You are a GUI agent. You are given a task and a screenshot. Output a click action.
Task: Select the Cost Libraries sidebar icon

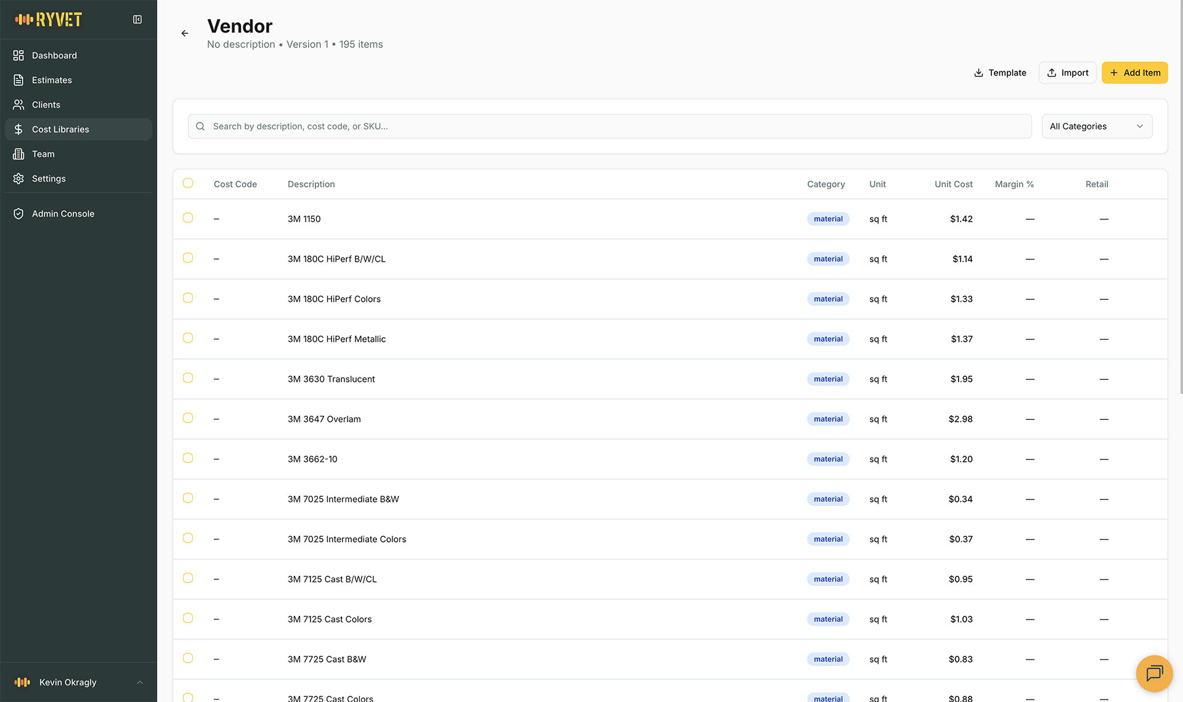click(18, 129)
